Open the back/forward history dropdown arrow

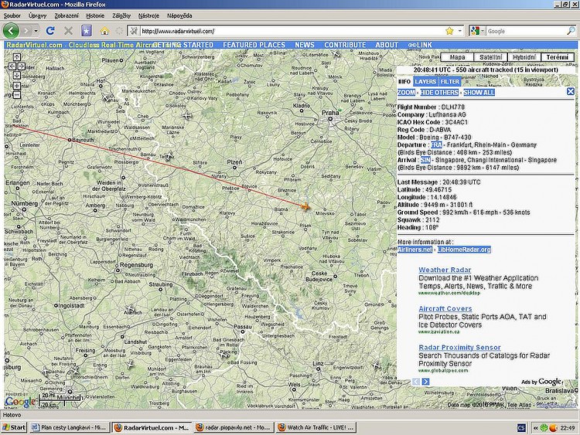(36, 31)
